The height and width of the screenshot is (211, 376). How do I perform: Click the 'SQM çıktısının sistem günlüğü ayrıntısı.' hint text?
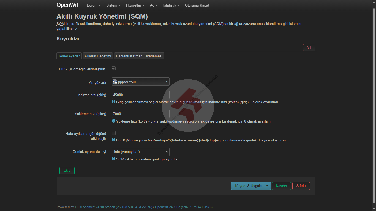coord(148,159)
